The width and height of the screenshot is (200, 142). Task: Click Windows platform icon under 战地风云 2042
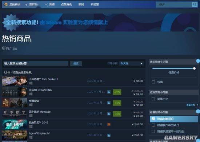click(x=31, y=126)
